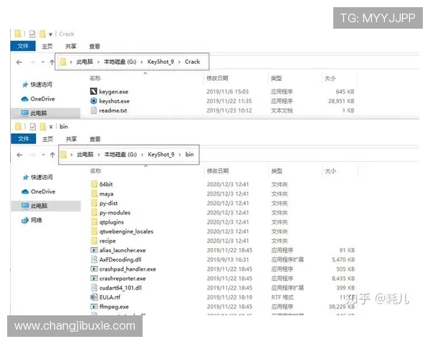Click the readme.txt document icon
430x344 pixels.
pos(93,110)
